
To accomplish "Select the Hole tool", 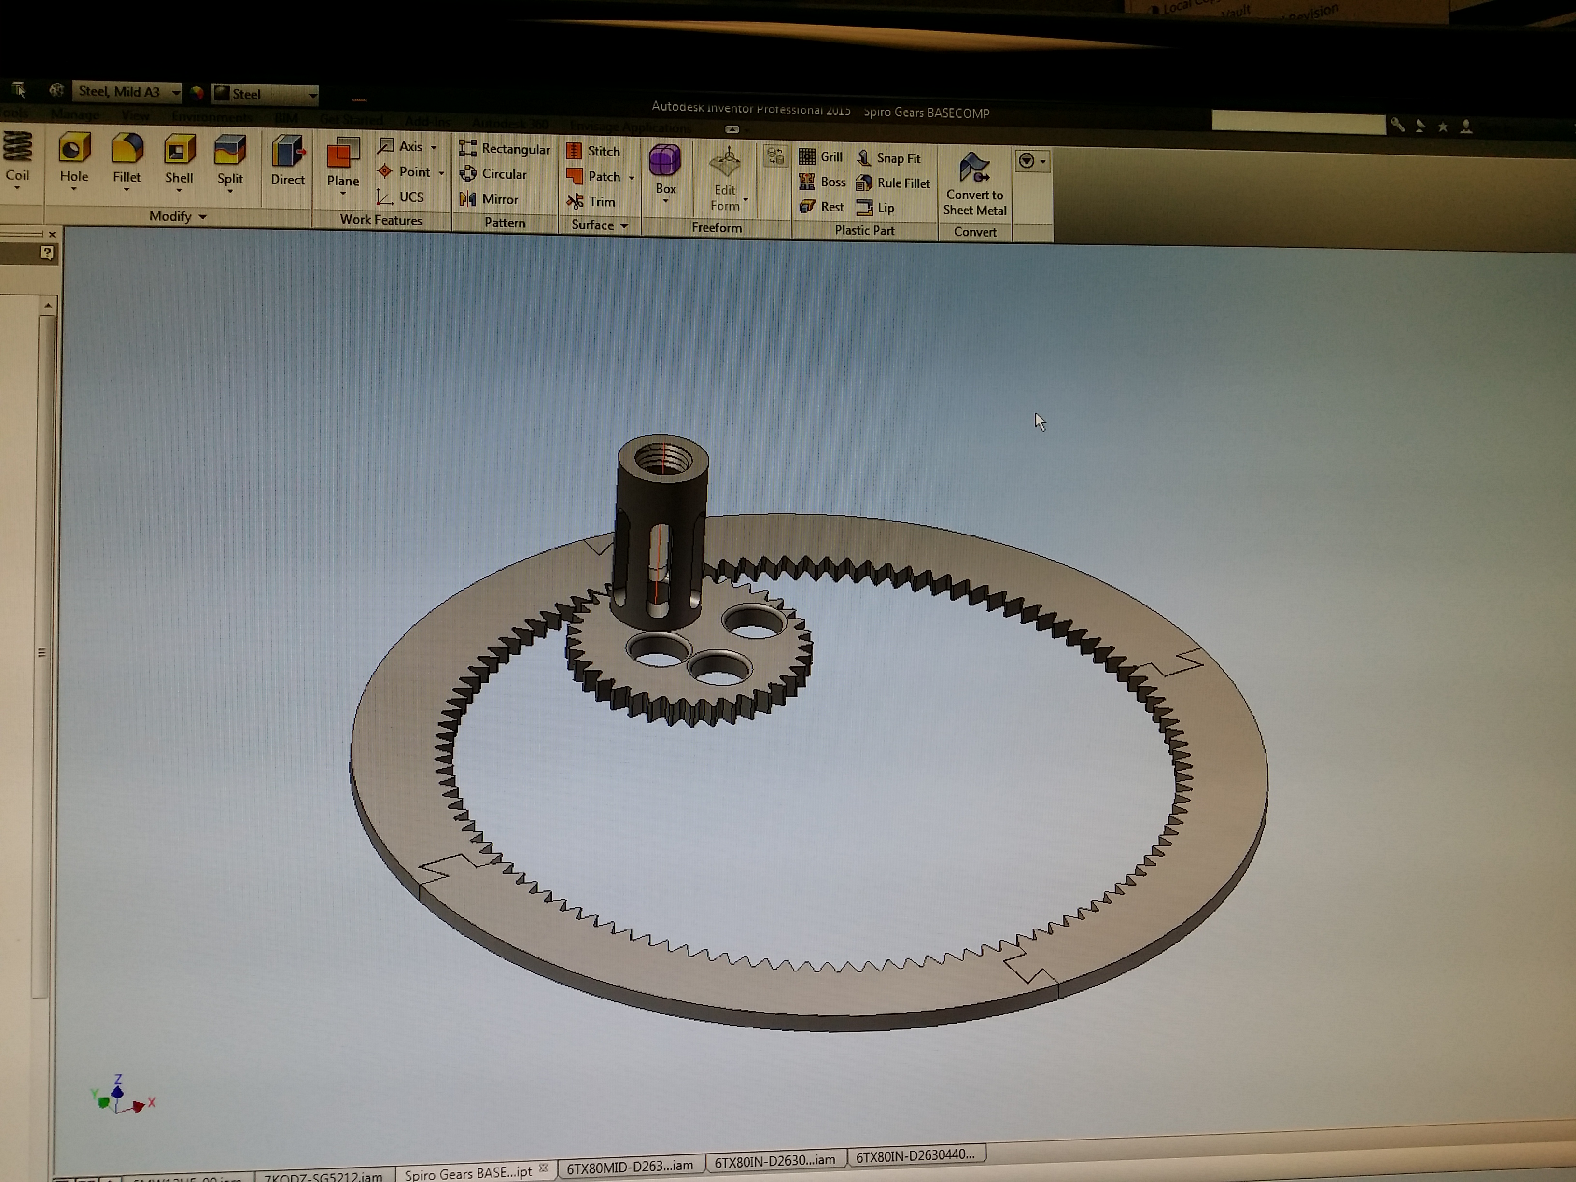I will coord(74,162).
